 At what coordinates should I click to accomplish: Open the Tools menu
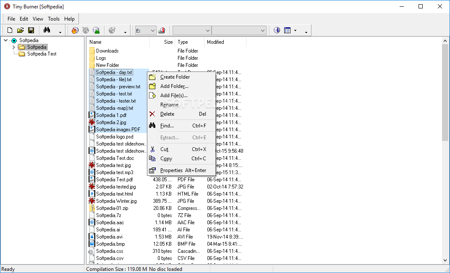[x=54, y=19]
